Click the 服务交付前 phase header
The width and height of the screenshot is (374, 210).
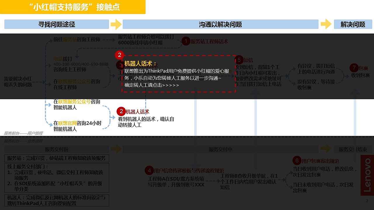click(57, 149)
